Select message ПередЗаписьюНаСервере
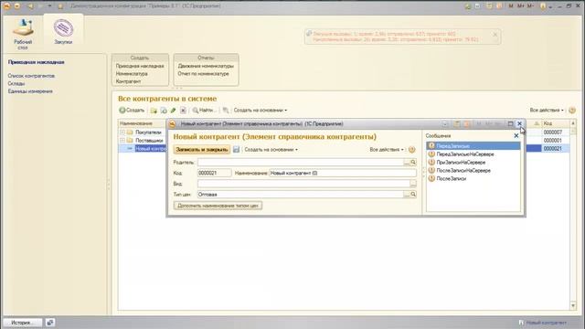585x329 pixels. (473, 154)
